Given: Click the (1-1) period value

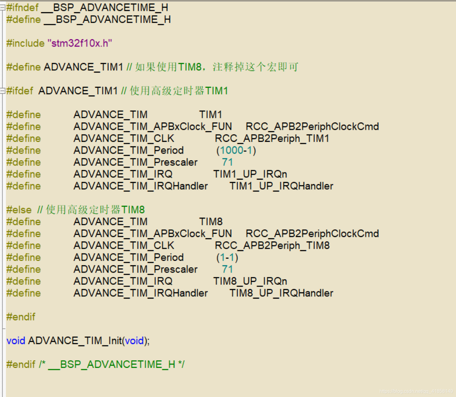Looking at the screenshot, I should (227, 258).
